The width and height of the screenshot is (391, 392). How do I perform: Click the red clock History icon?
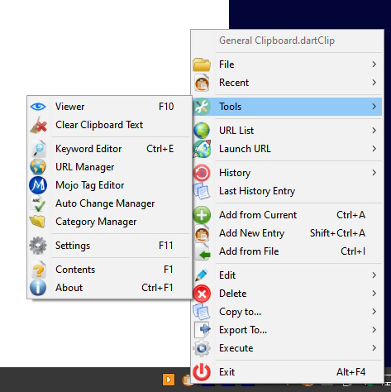coord(202,173)
